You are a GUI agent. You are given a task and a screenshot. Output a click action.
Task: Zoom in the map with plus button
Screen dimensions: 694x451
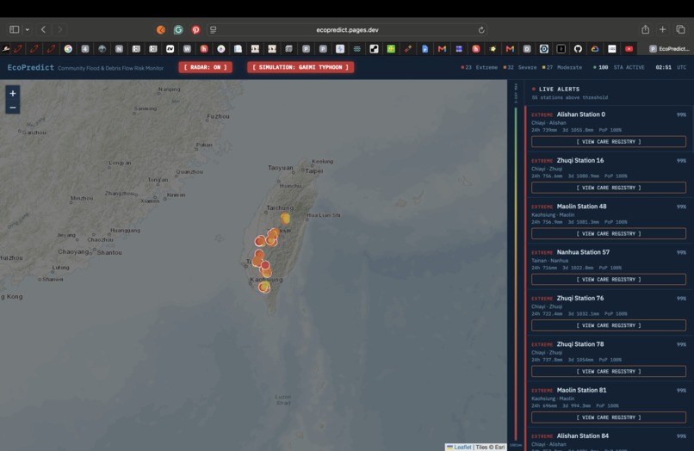tap(12, 94)
